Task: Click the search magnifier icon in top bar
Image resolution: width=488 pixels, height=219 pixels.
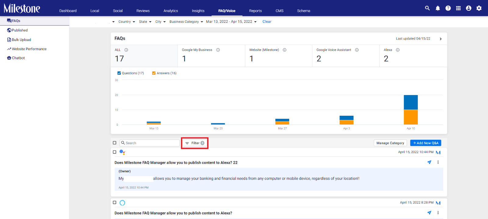Action: pos(427,8)
